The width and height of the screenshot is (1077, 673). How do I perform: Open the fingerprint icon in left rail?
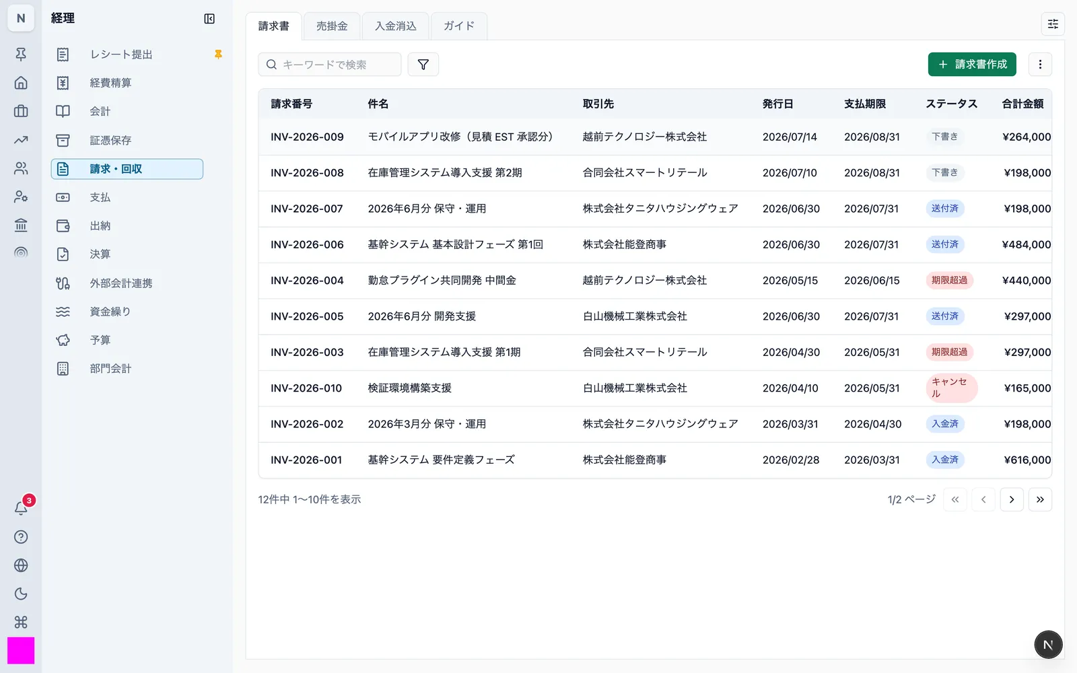(21, 253)
